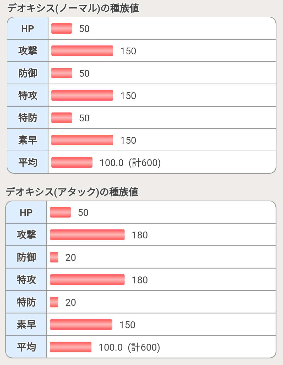Click the 100.0 (計600) value in Normal table
The image size is (283, 365).
[130, 163]
